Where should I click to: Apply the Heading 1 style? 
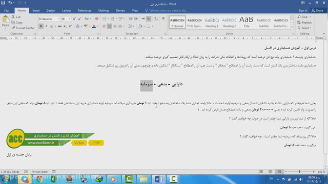(212, 22)
